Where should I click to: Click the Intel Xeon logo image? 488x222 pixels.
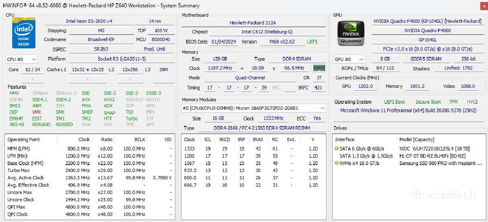click(x=23, y=33)
